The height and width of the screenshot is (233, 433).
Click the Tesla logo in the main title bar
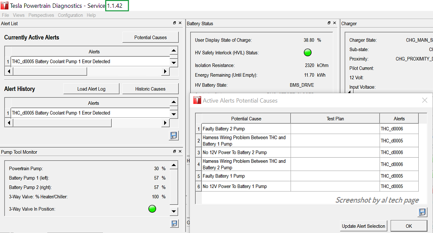4,6
